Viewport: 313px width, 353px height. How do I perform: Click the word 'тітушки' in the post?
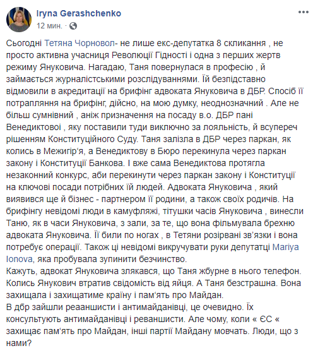178,211
